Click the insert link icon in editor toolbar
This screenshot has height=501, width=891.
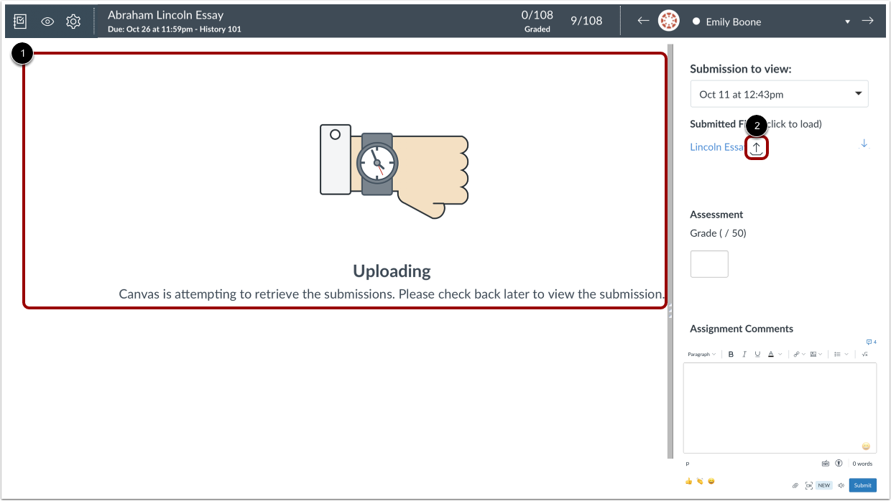796,354
